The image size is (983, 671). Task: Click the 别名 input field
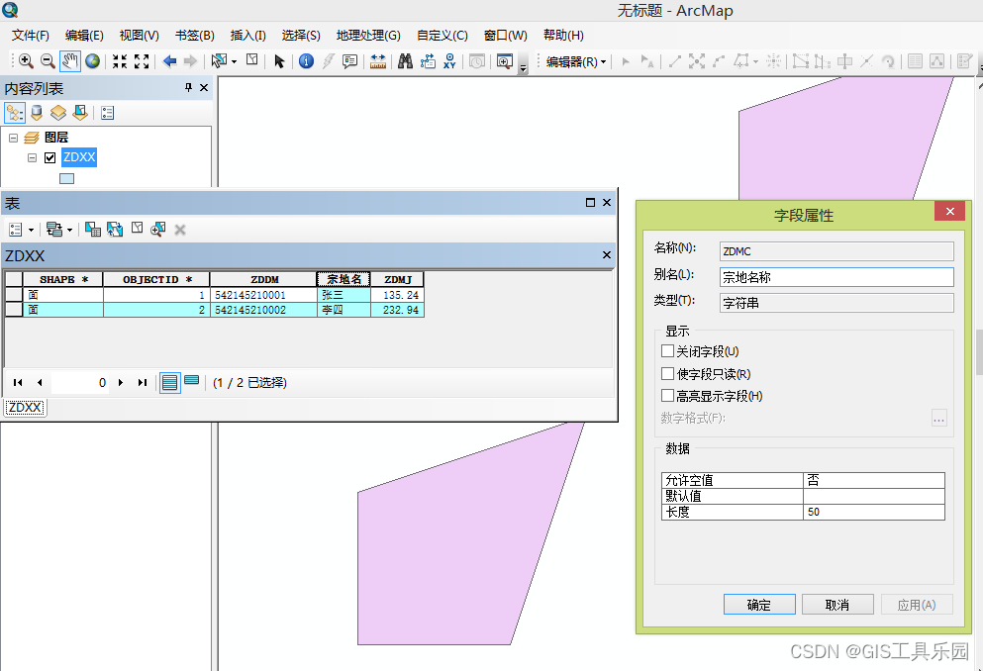[x=836, y=277]
